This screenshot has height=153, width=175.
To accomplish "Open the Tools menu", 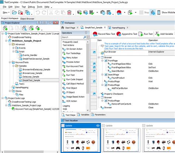I will coord(40,7).
